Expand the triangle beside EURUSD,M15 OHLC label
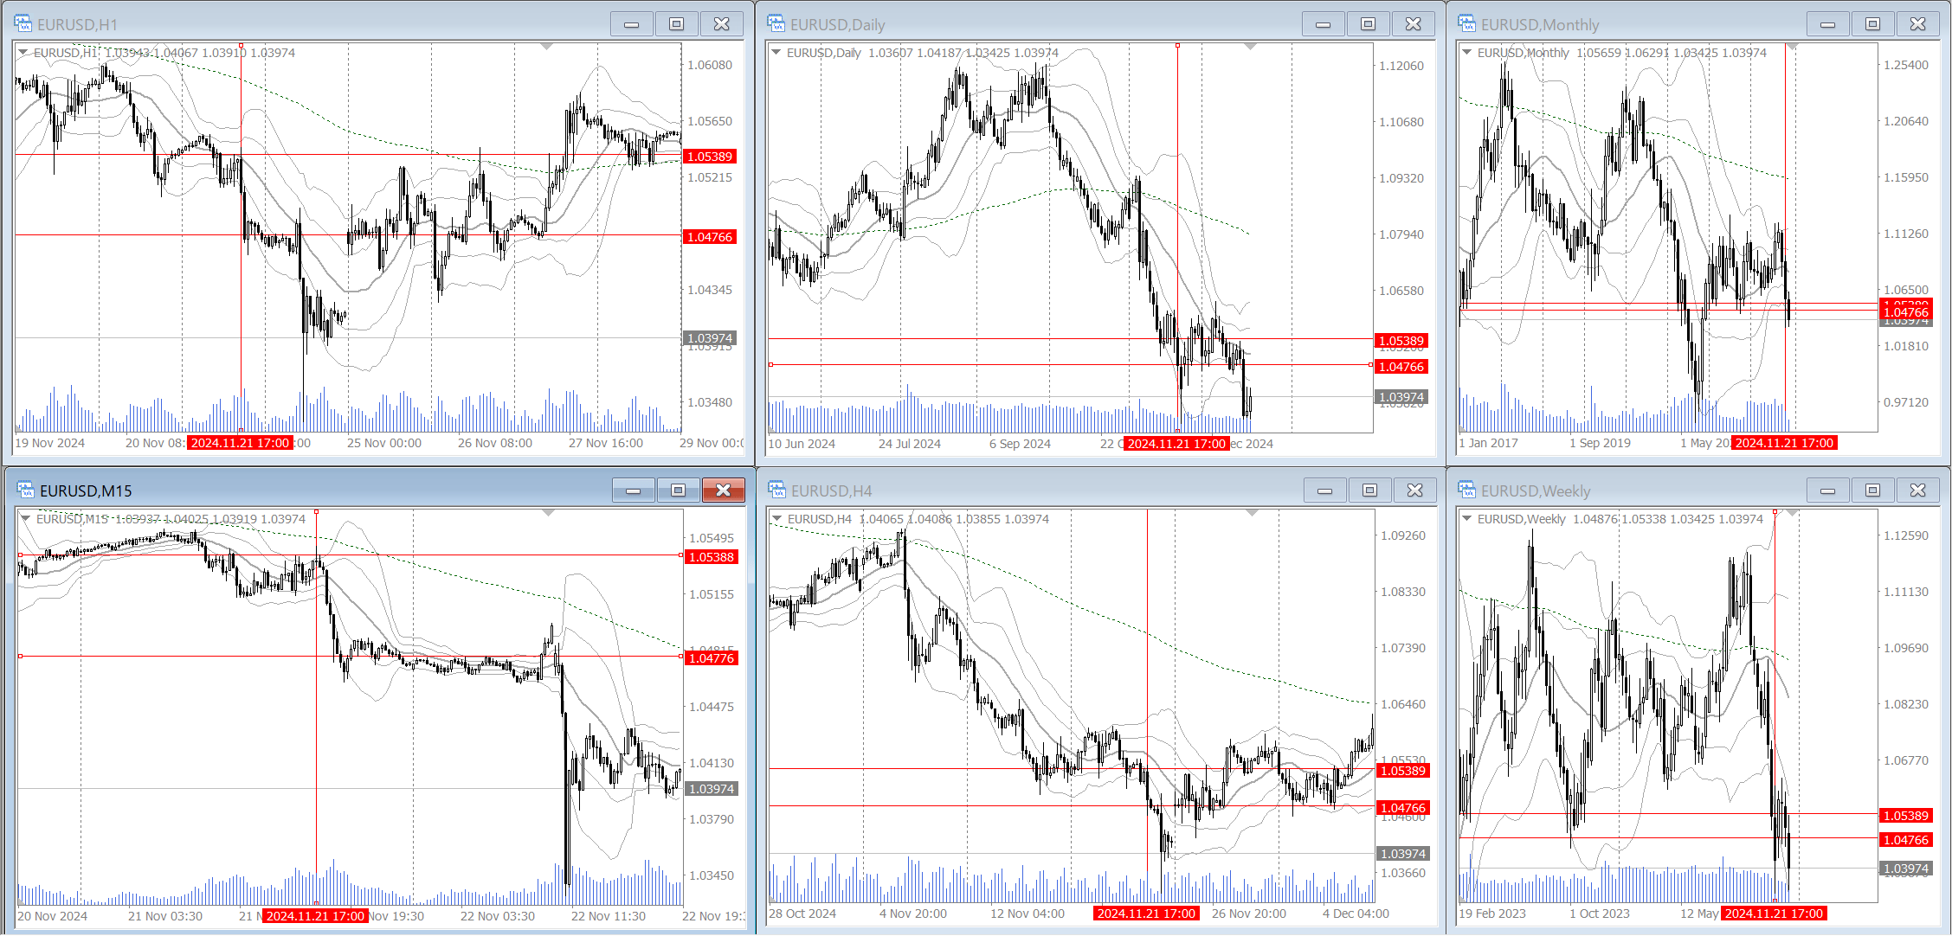This screenshot has height=936, width=1952. coord(26,519)
